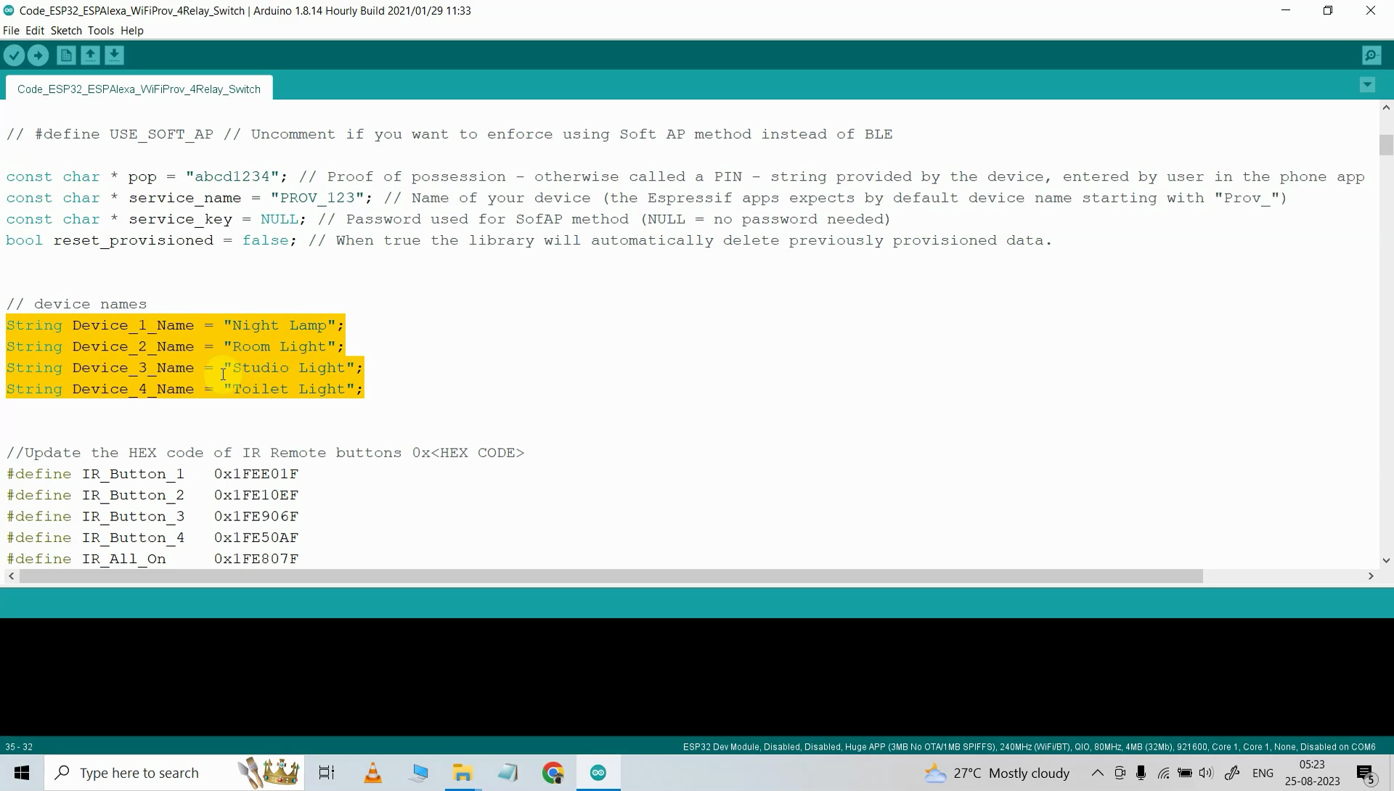This screenshot has height=791, width=1394.
Task: Expand the tab options dropdown arrow
Action: coord(1367,86)
